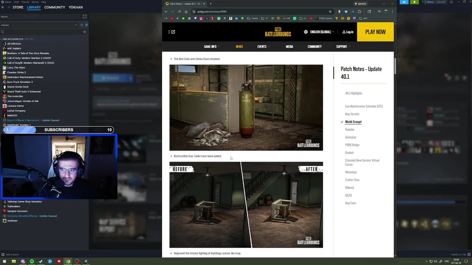This screenshot has height=265, width=472.
Task: Open the Steam Friends menu
Action: (x=25, y=2)
